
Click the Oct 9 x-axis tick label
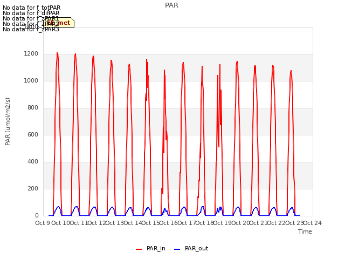pyautogui.click(x=43, y=223)
